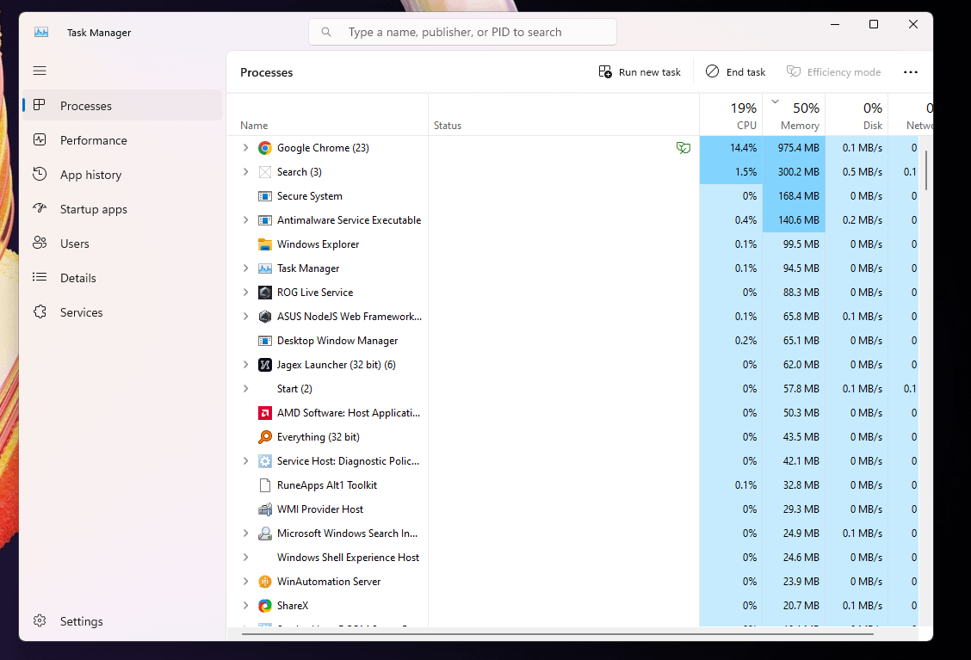Sort by the Status column header

coord(564,114)
